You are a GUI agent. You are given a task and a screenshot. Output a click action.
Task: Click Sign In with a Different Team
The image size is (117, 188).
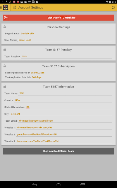click(58, 151)
